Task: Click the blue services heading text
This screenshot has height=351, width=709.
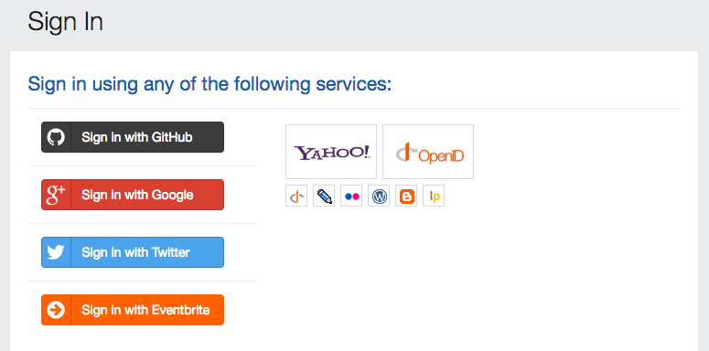Action: pos(209,84)
